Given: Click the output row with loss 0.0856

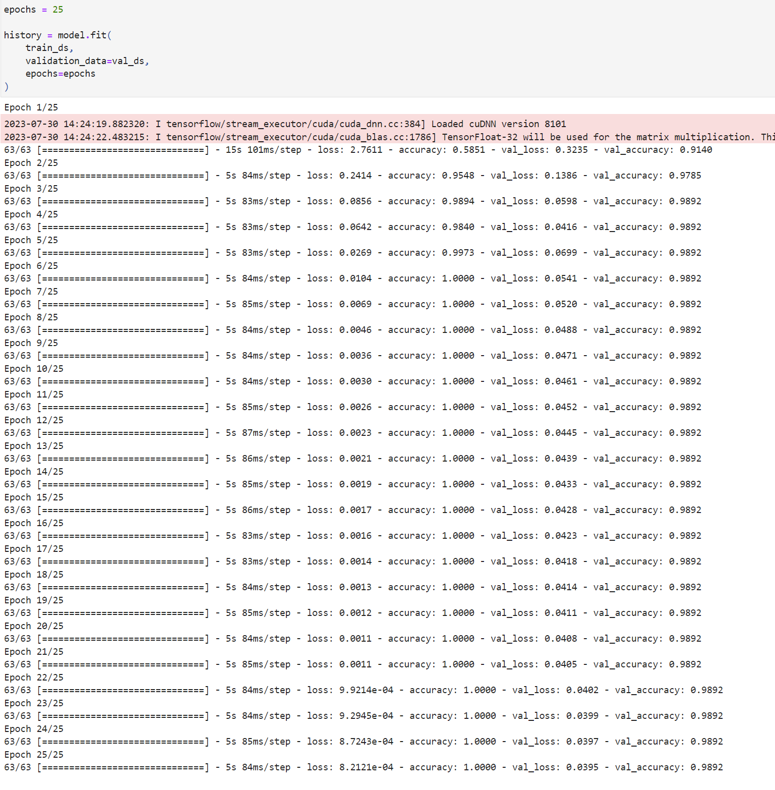Looking at the screenshot, I should pos(352,201).
